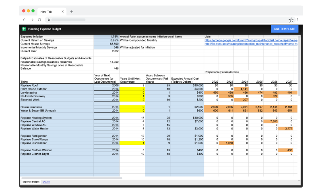The height and width of the screenshot is (193, 322).
Task: Select the Incremental Monthly Savings 346 cell
Action: [x=106, y=47]
